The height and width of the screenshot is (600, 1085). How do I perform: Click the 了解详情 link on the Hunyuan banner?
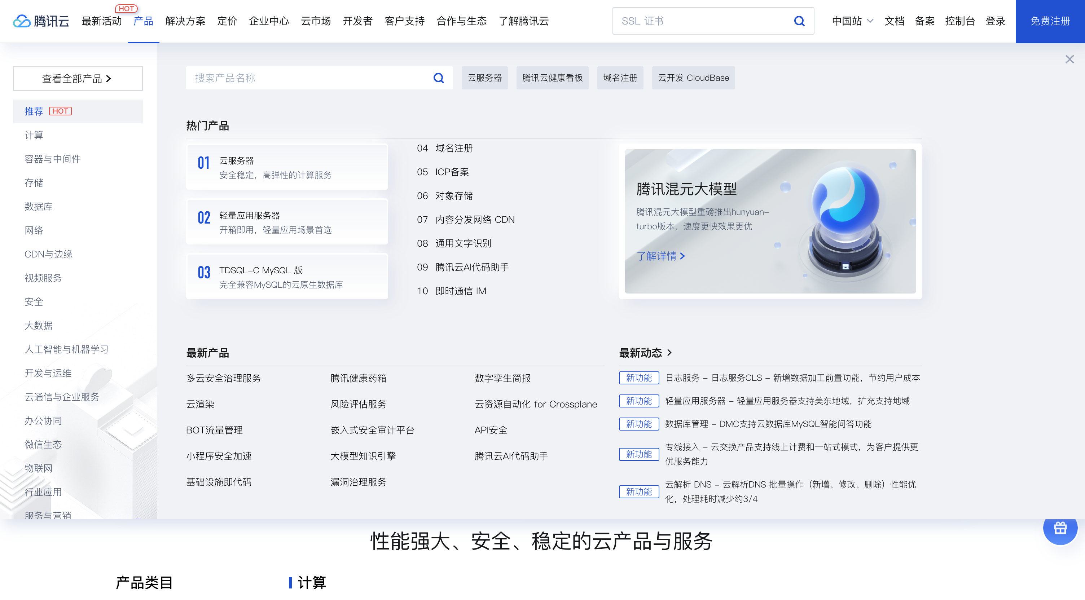661,256
